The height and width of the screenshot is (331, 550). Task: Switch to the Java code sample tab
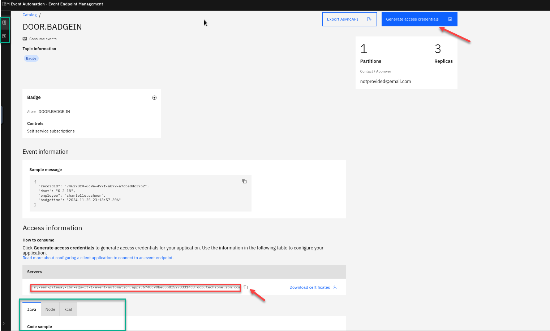32,309
